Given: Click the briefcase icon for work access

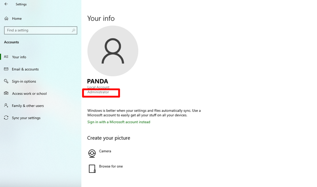Looking at the screenshot, I should 6,93.
